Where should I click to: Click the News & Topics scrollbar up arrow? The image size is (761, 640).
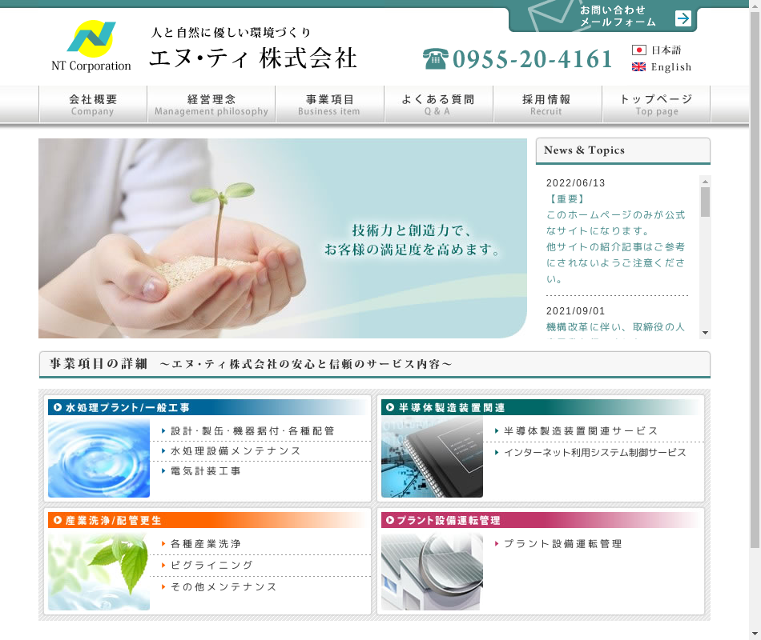tap(705, 181)
